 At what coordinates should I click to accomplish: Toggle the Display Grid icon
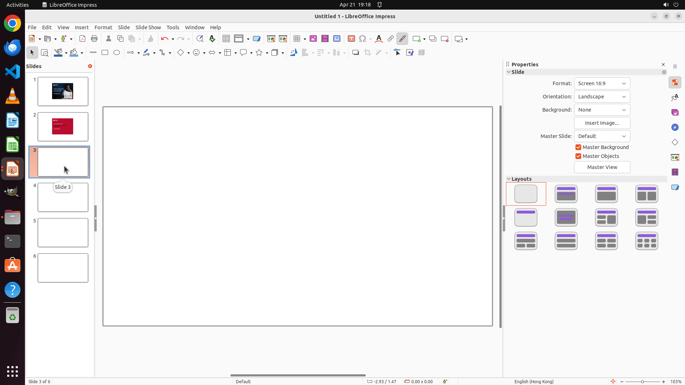pyautogui.click(x=226, y=39)
